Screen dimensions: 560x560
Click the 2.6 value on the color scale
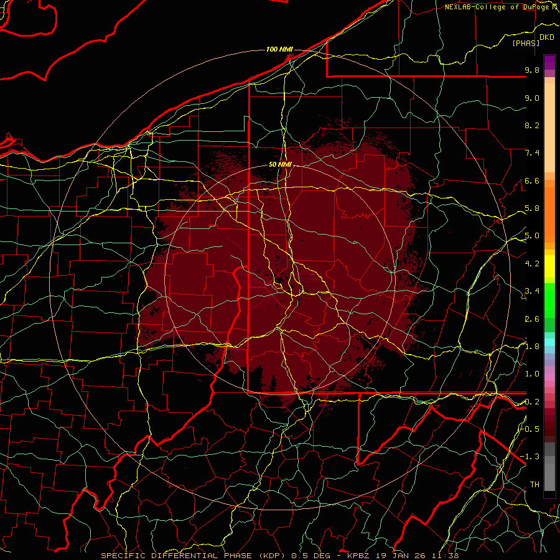532,319
